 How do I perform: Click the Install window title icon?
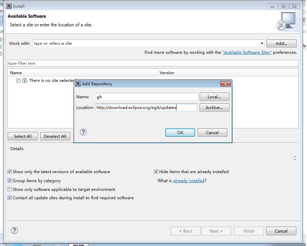(9, 6)
